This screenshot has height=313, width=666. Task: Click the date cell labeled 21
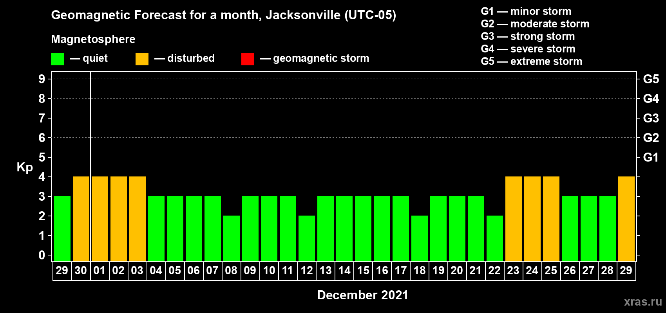476,271
